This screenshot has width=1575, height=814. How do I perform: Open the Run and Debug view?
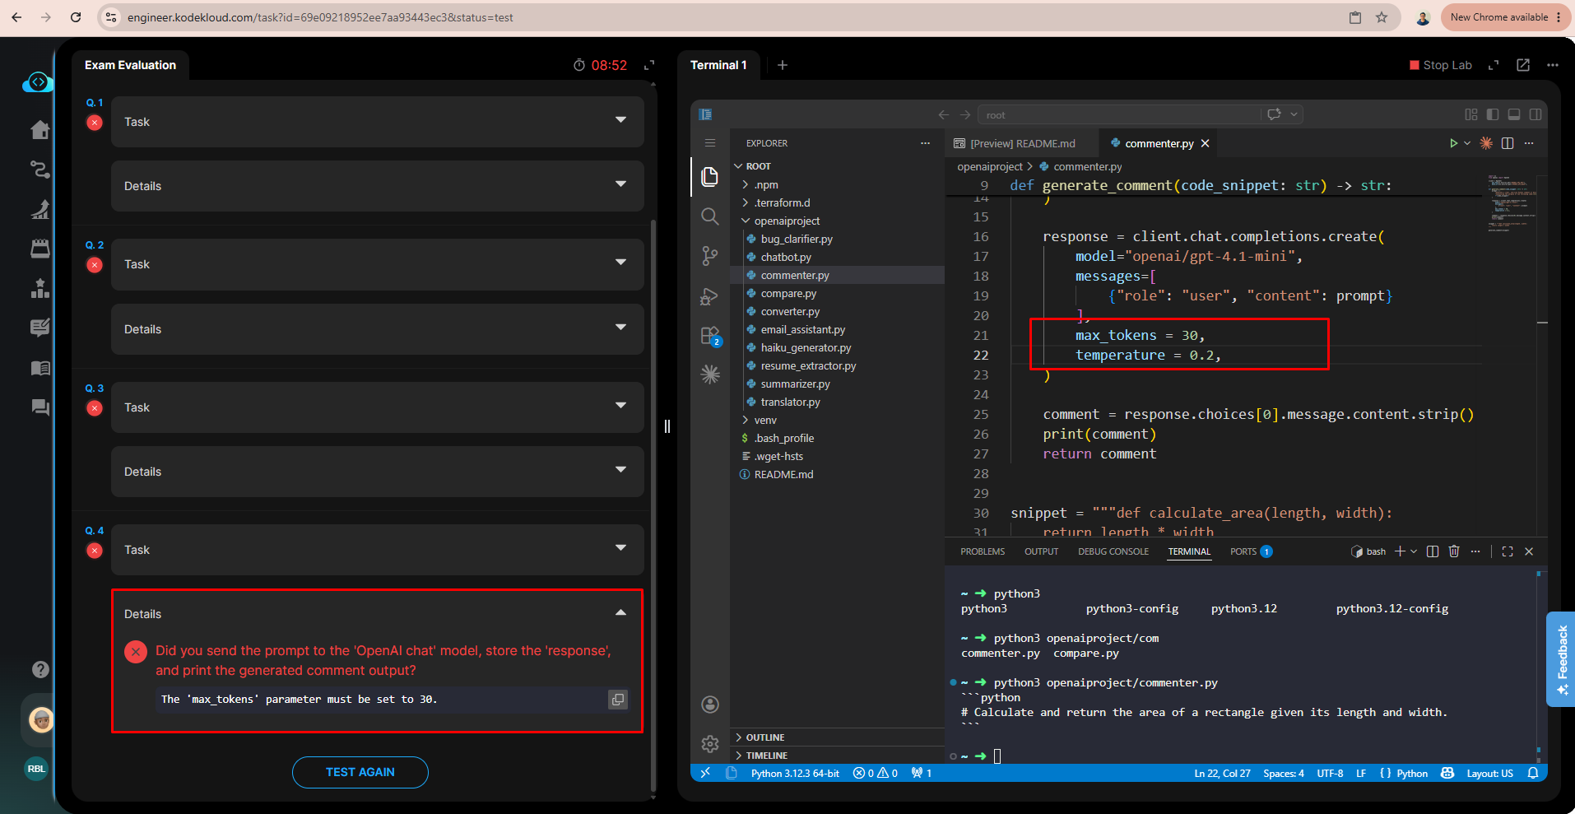(709, 296)
